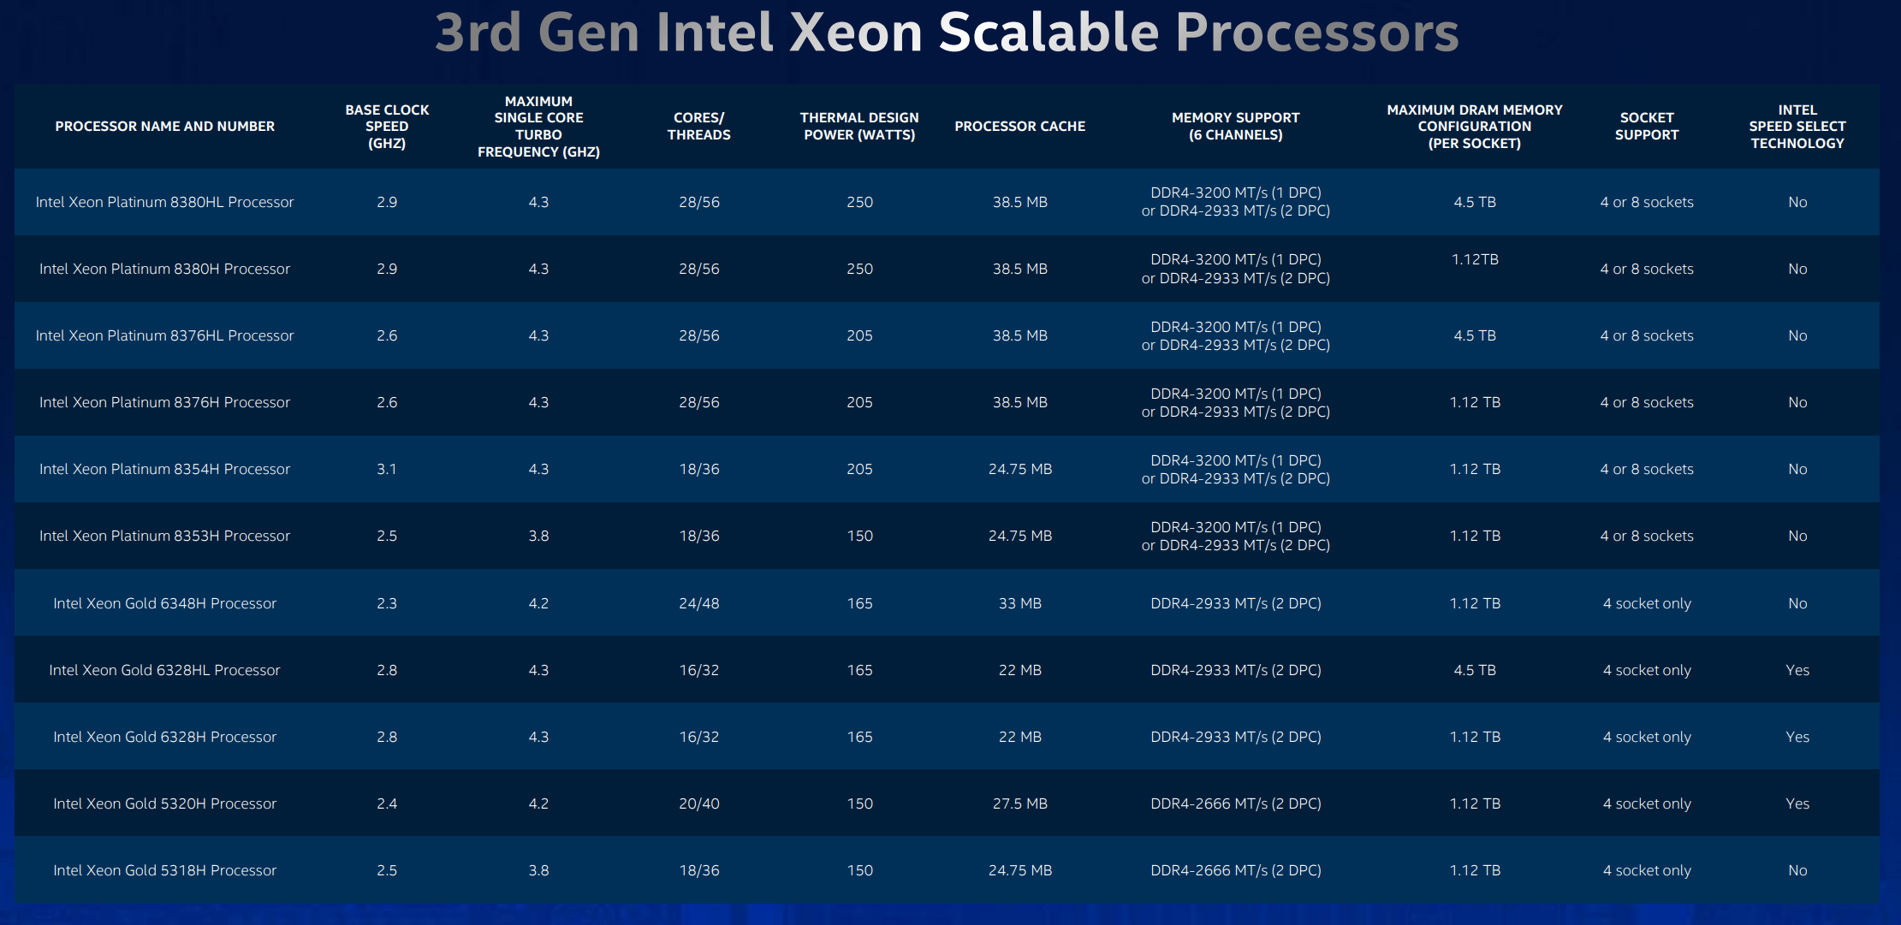Select the Memory Support (6 Channels) header
The image size is (1901, 925).
(x=1235, y=127)
